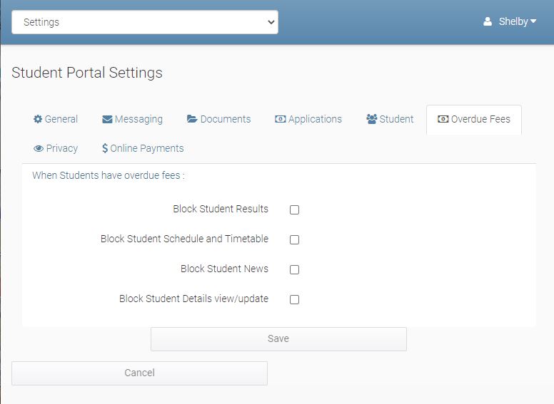Click the money icon beside Applications

tap(281, 119)
